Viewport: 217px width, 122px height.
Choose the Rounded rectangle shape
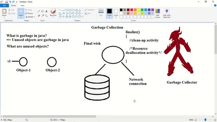coord(73,10)
